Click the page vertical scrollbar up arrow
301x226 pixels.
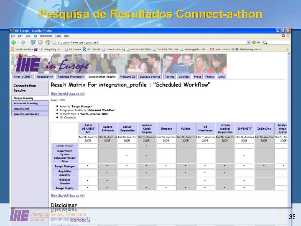pos(289,54)
